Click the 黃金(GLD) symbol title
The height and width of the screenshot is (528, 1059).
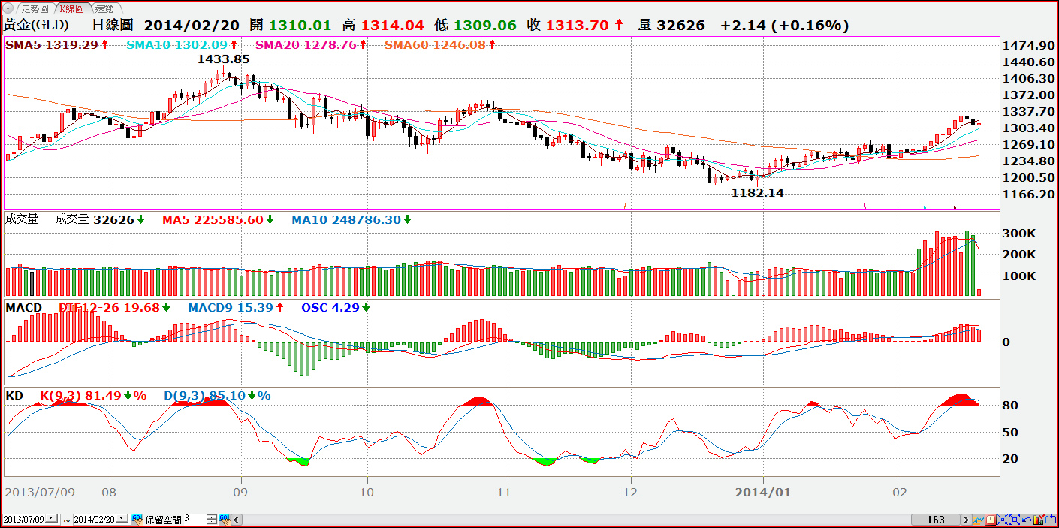pyautogui.click(x=36, y=25)
